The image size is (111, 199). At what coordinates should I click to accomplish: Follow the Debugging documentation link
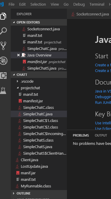point(103,97)
